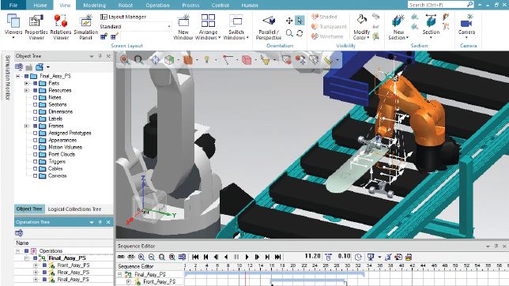Expand the Parts tree node
Viewport: 509px width, 286px height.
(x=27, y=84)
